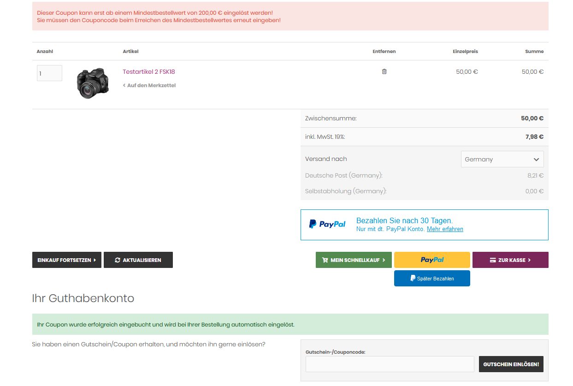Click the PayPal logo in the banner
Viewport: 573px width, 386px height.
pyautogui.click(x=327, y=224)
